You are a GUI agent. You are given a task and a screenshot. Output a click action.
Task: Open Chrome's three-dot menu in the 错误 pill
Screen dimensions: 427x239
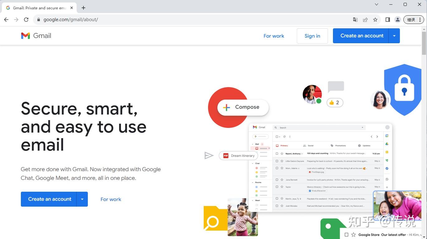420,20
